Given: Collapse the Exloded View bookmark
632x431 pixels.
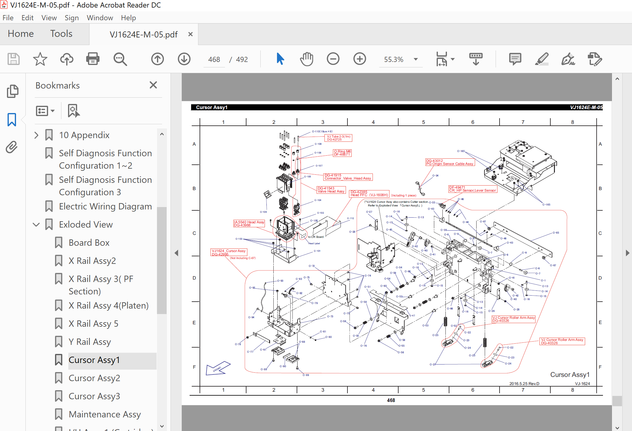Looking at the screenshot, I should point(36,225).
